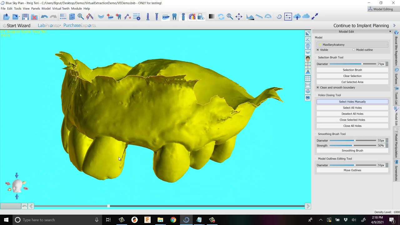Open the Virtual Teeth menu

click(x=61, y=8)
